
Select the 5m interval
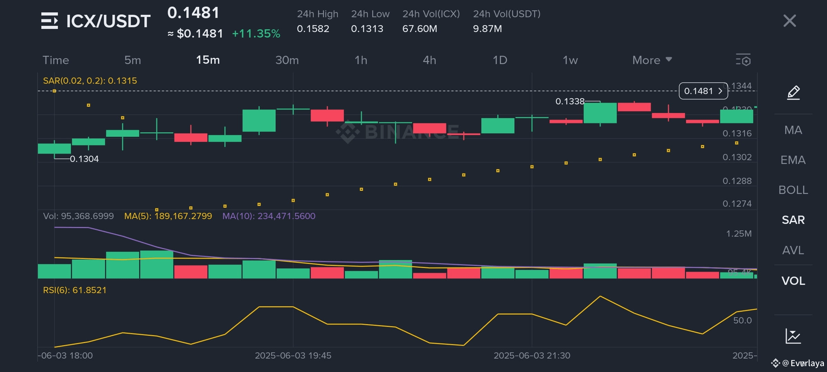pos(133,60)
